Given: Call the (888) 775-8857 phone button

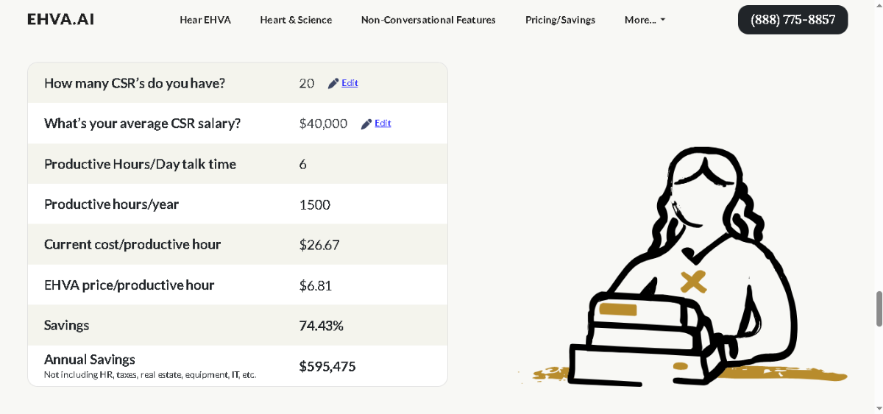Looking at the screenshot, I should click(x=792, y=20).
